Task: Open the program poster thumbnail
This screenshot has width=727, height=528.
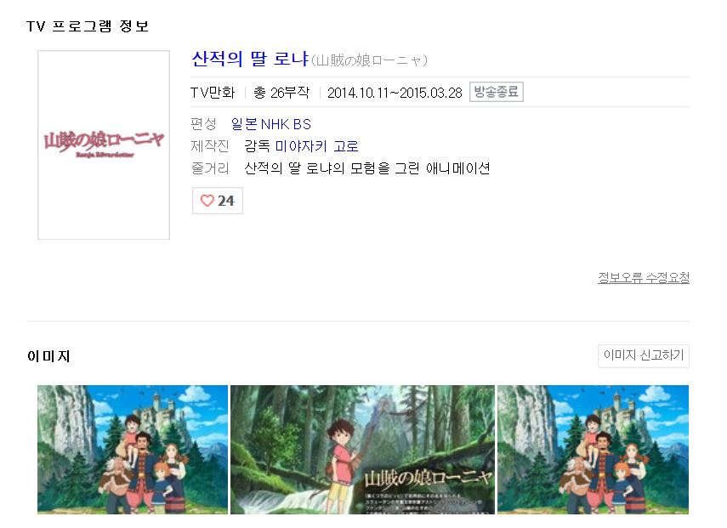Action: [104, 145]
